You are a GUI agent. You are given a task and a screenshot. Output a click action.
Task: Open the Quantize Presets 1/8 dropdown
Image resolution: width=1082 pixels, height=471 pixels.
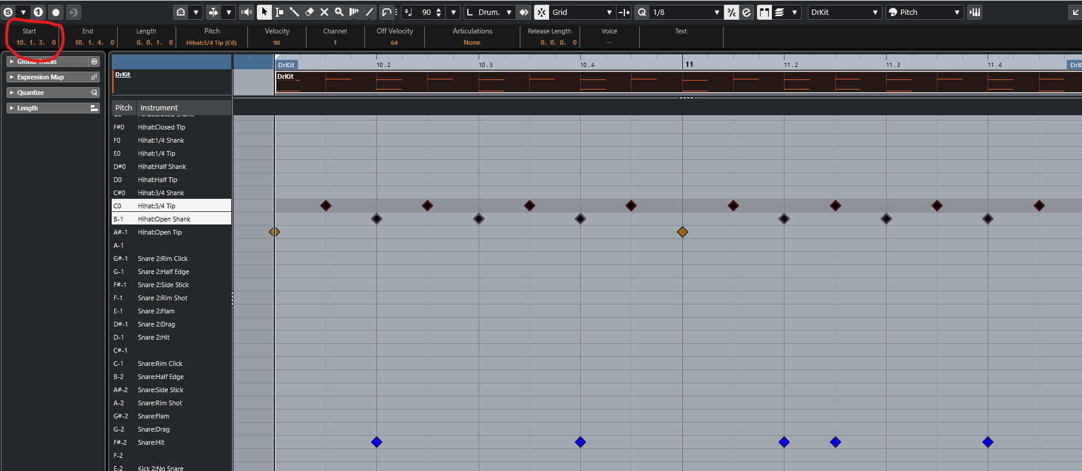click(686, 12)
